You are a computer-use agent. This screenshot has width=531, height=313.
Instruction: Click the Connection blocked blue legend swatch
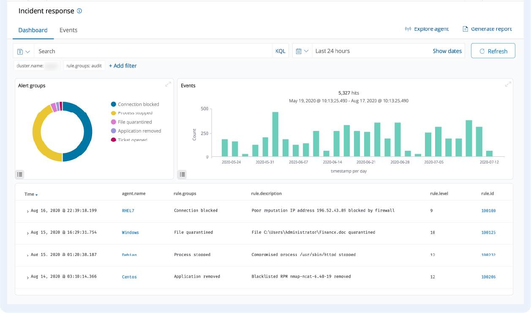[114, 104]
